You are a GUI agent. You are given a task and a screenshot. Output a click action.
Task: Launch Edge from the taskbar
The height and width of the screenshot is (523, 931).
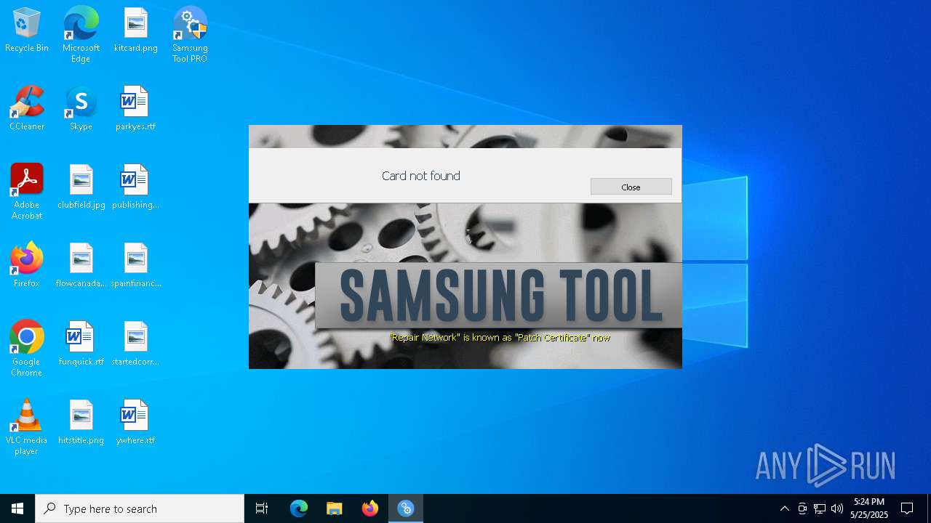pos(299,508)
